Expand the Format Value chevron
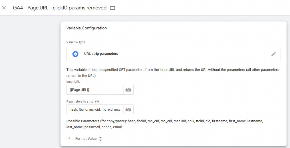290x148 pixels. click(x=69, y=139)
